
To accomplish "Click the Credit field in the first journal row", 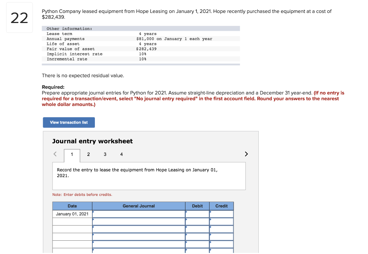I will (x=221, y=214).
